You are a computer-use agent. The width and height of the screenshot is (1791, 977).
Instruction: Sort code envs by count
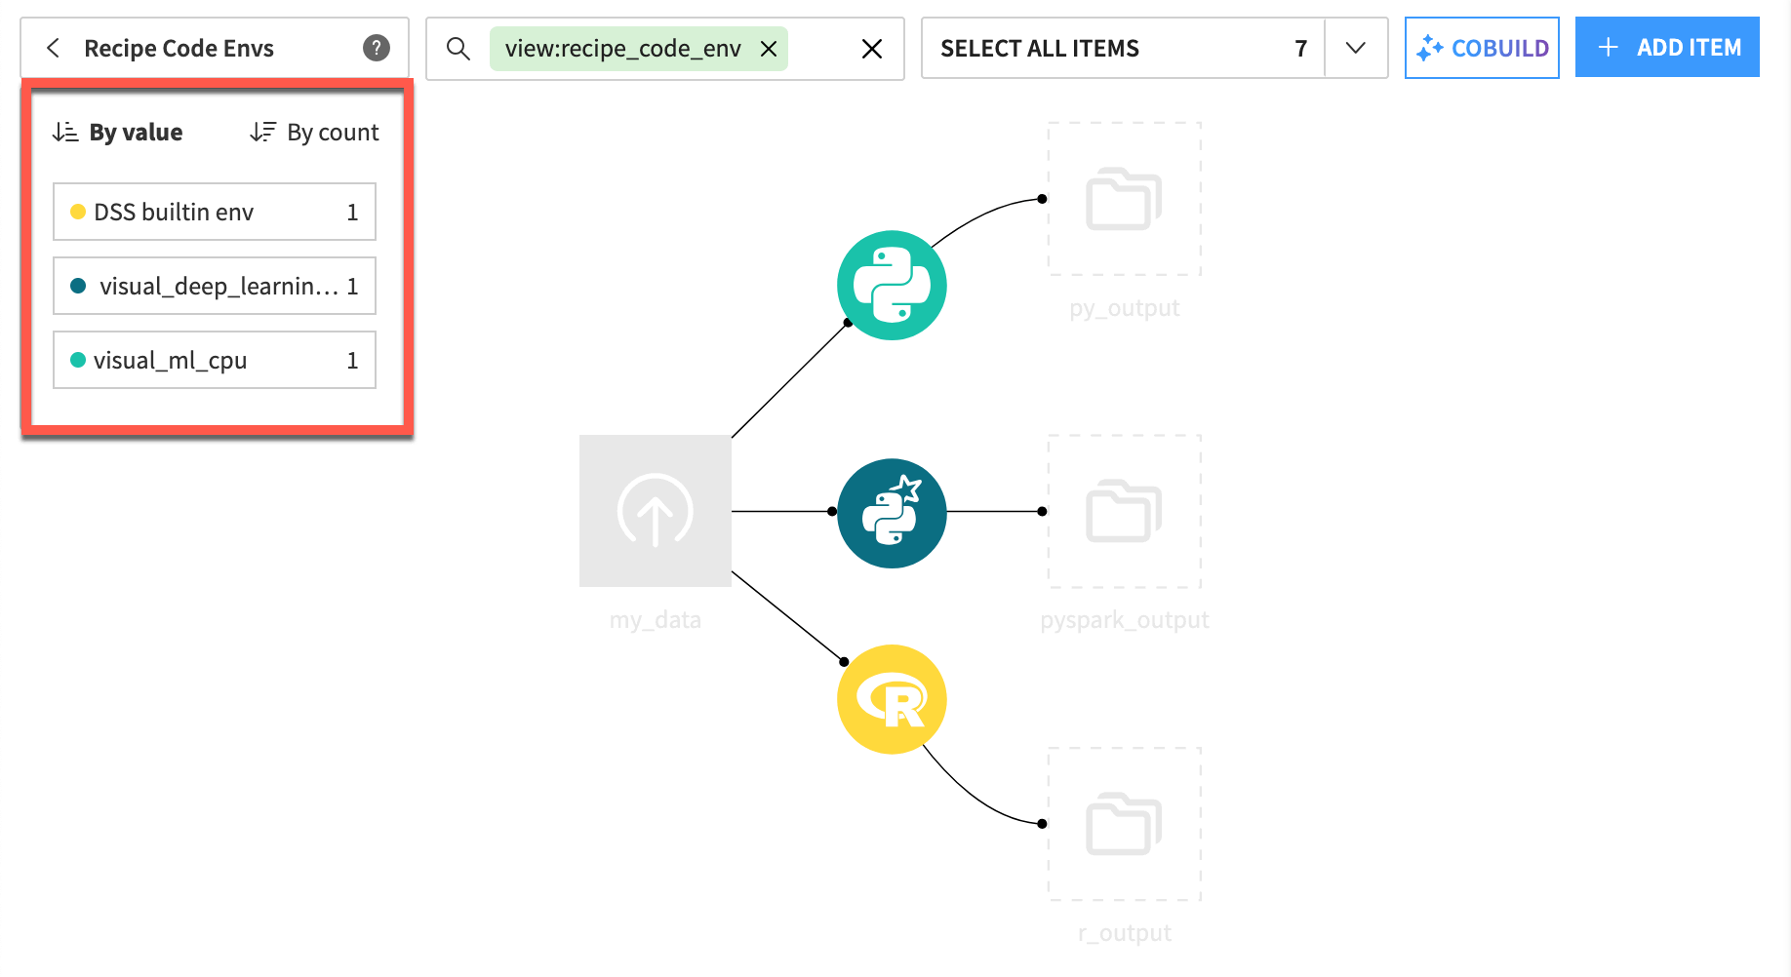314,133
